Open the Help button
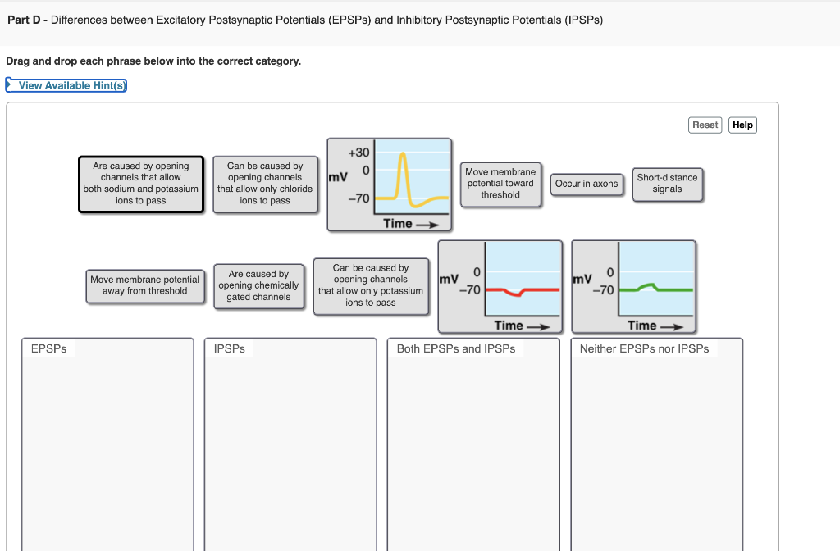Viewport: 840px width, 551px height. click(x=742, y=125)
